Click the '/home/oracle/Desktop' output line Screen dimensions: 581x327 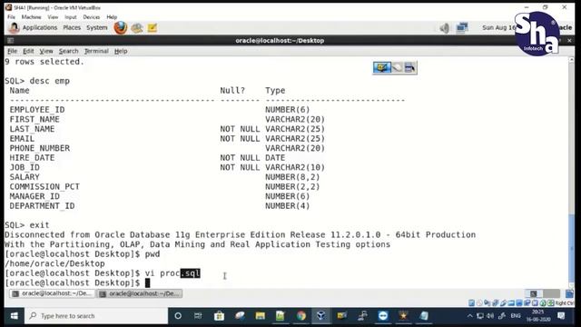[54, 263]
